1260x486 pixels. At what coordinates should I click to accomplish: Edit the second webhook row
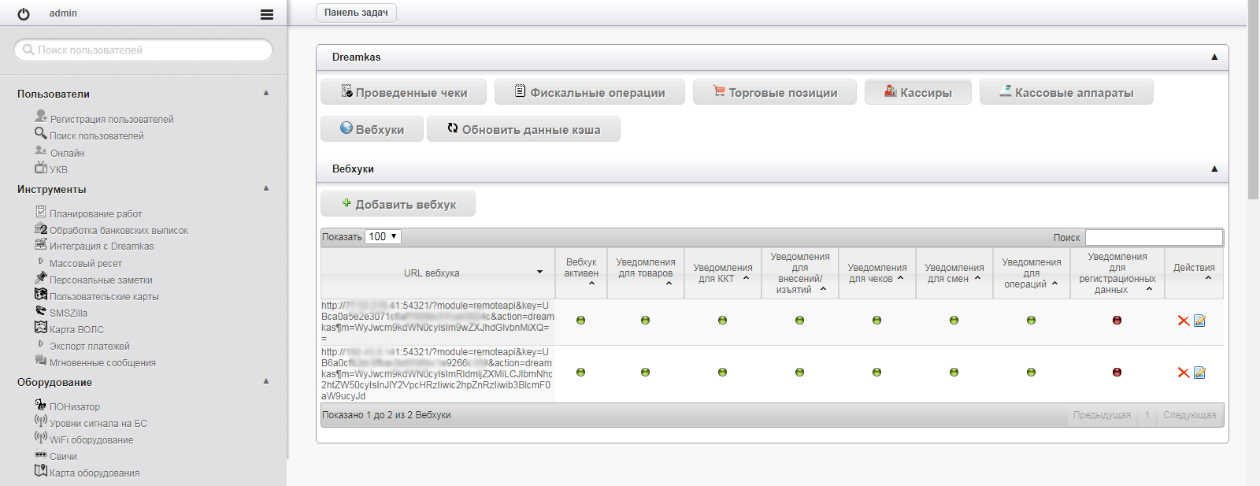[1200, 373]
